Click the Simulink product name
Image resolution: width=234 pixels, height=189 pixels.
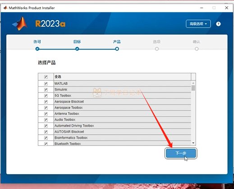[61, 89]
